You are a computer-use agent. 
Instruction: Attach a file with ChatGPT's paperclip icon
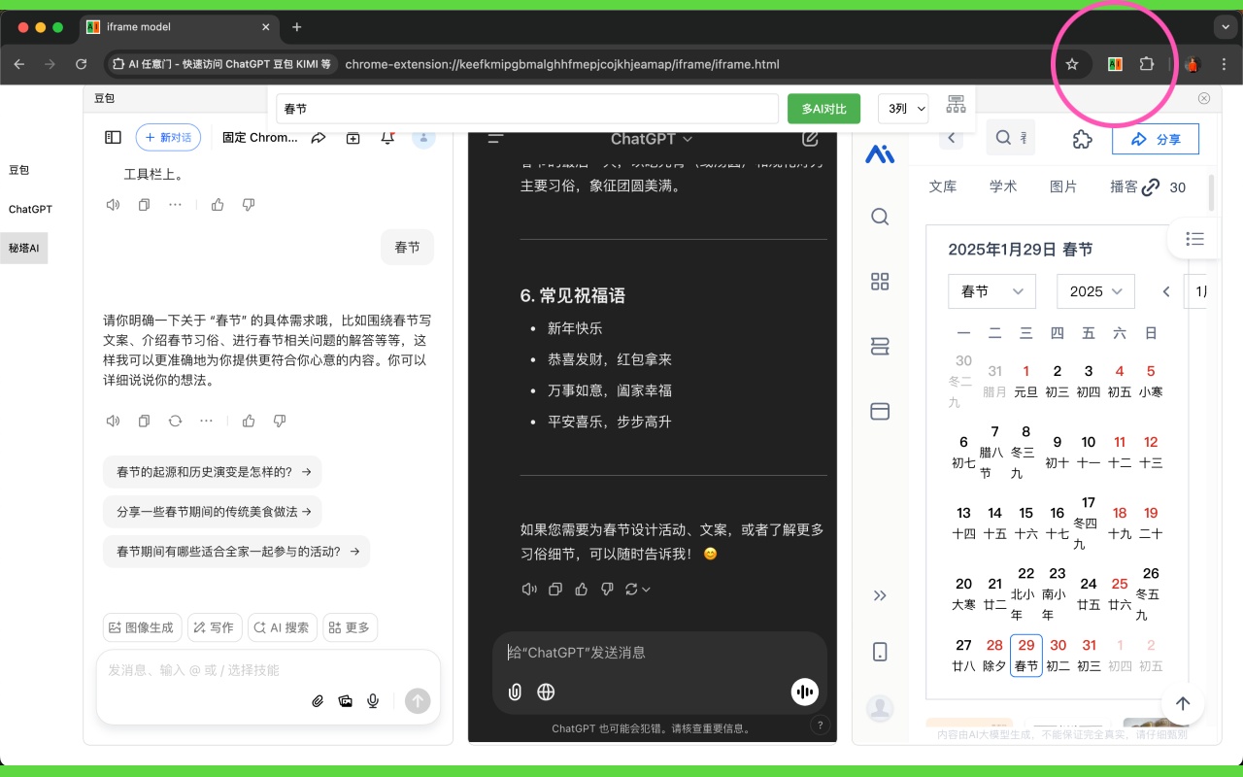[515, 692]
